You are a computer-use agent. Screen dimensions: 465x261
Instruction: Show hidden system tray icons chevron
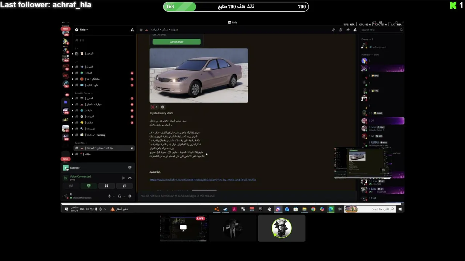[105, 209]
